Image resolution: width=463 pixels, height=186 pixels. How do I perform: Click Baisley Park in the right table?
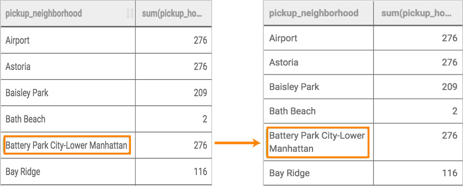(x=294, y=87)
